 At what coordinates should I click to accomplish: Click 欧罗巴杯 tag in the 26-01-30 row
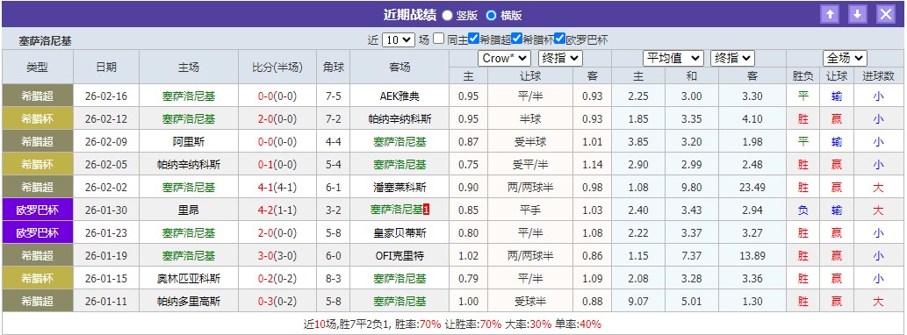(38, 210)
